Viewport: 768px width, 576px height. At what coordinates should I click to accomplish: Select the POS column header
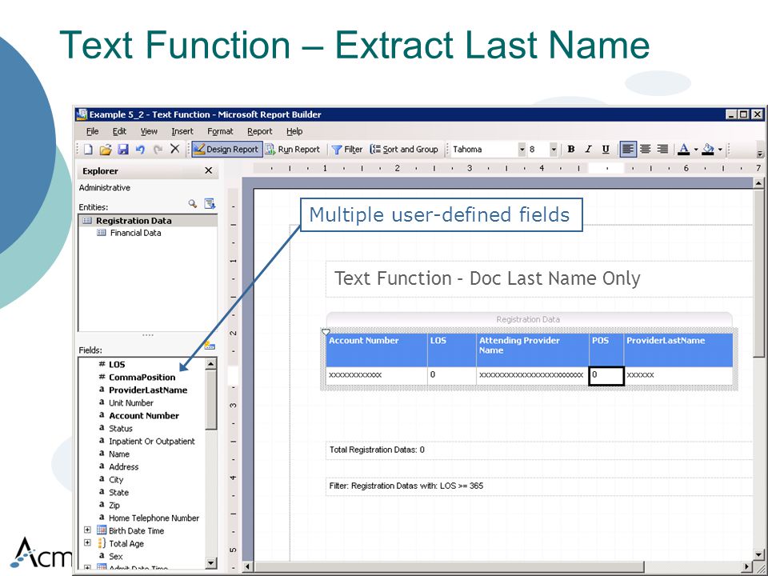pos(606,350)
